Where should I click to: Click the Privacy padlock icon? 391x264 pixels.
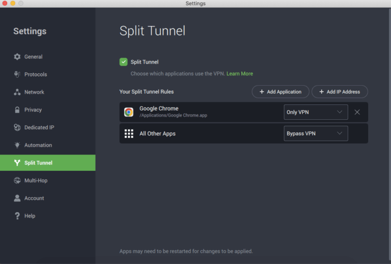click(x=17, y=110)
